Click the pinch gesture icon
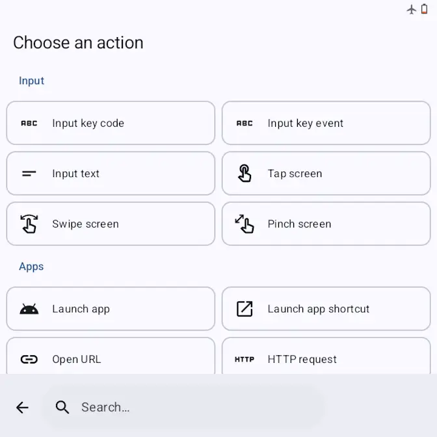The image size is (437, 437). [245, 224]
